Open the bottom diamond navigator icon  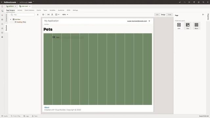tap(2, 37)
